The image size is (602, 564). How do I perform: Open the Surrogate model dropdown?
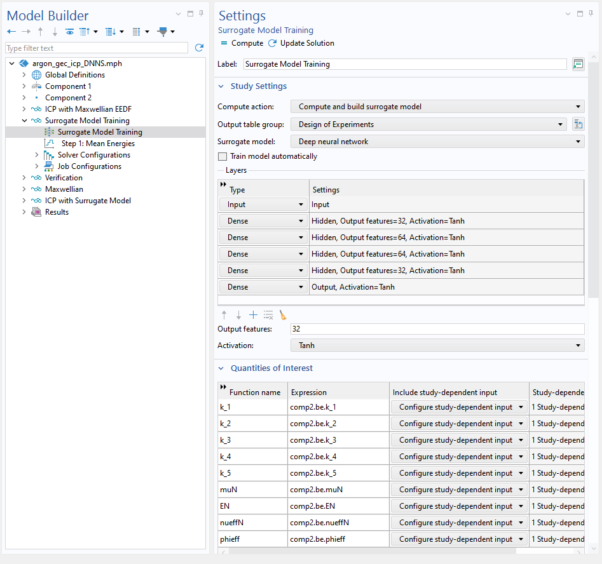click(437, 142)
